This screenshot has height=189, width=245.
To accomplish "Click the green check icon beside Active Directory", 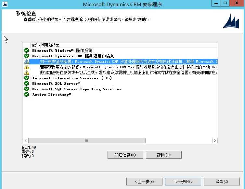I will coord(27,94).
